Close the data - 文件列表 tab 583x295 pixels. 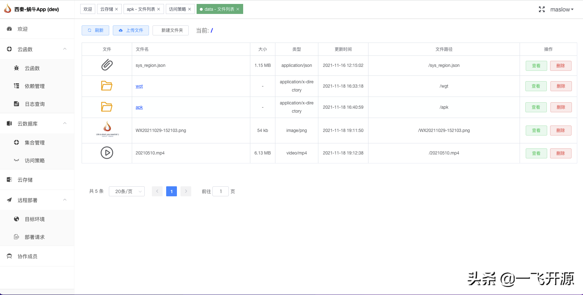point(238,9)
